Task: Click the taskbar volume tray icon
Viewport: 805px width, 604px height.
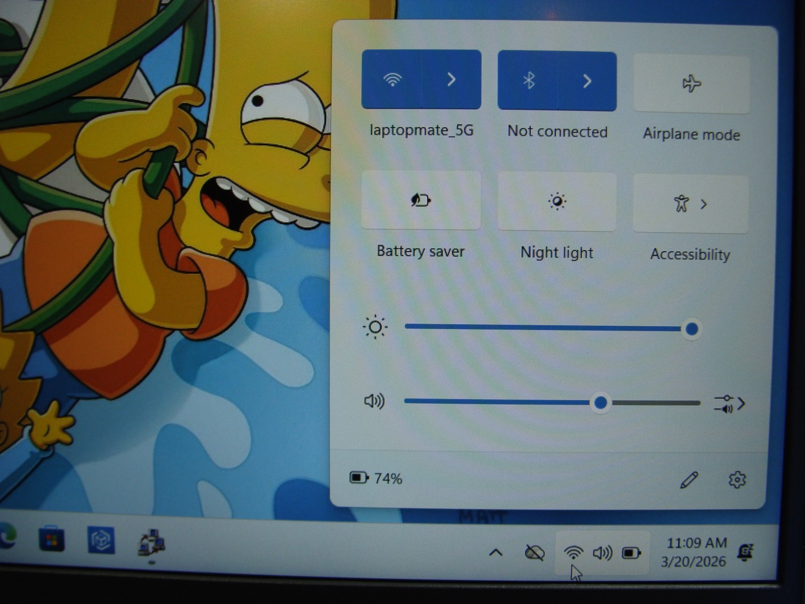Action: (x=602, y=553)
